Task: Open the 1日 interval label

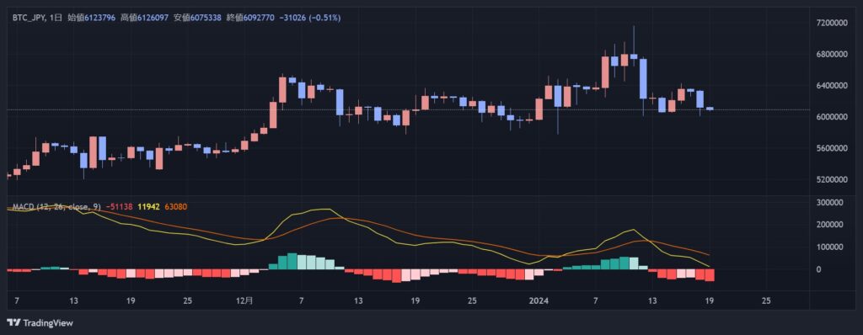Action: [x=56, y=19]
